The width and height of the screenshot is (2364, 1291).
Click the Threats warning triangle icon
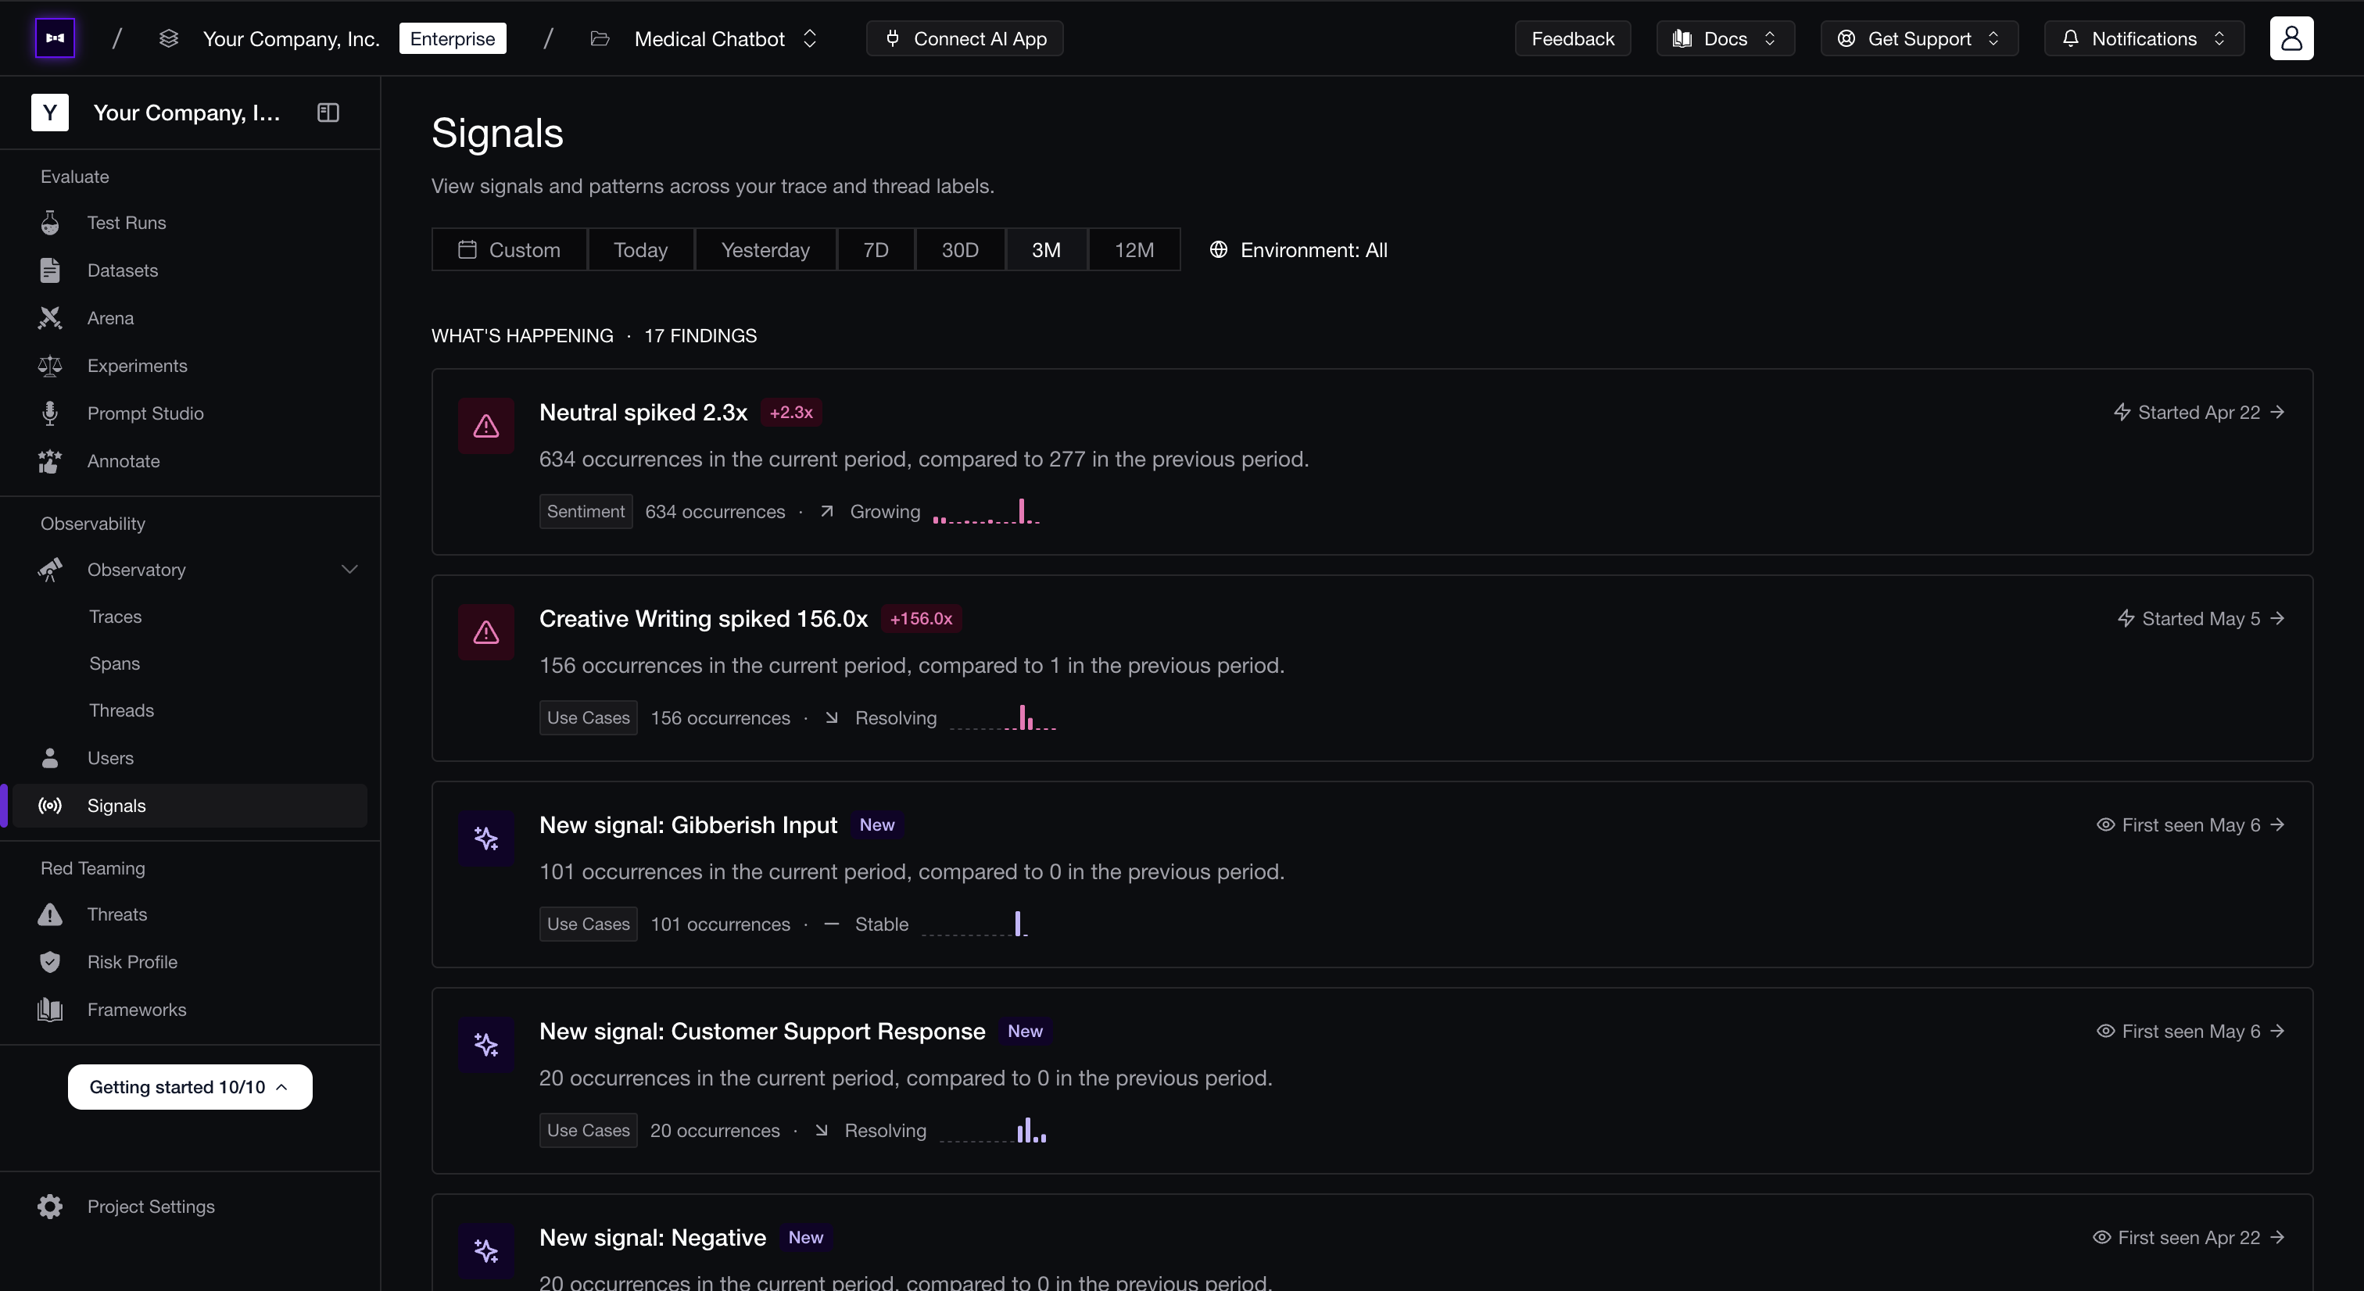(x=51, y=915)
